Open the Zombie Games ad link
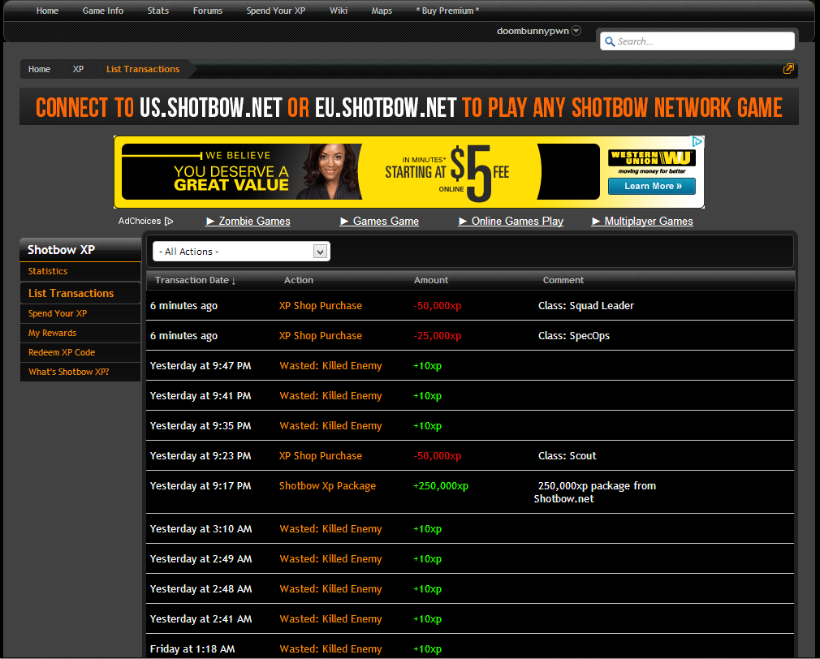Image resolution: width=820 pixels, height=659 pixels. tap(248, 221)
